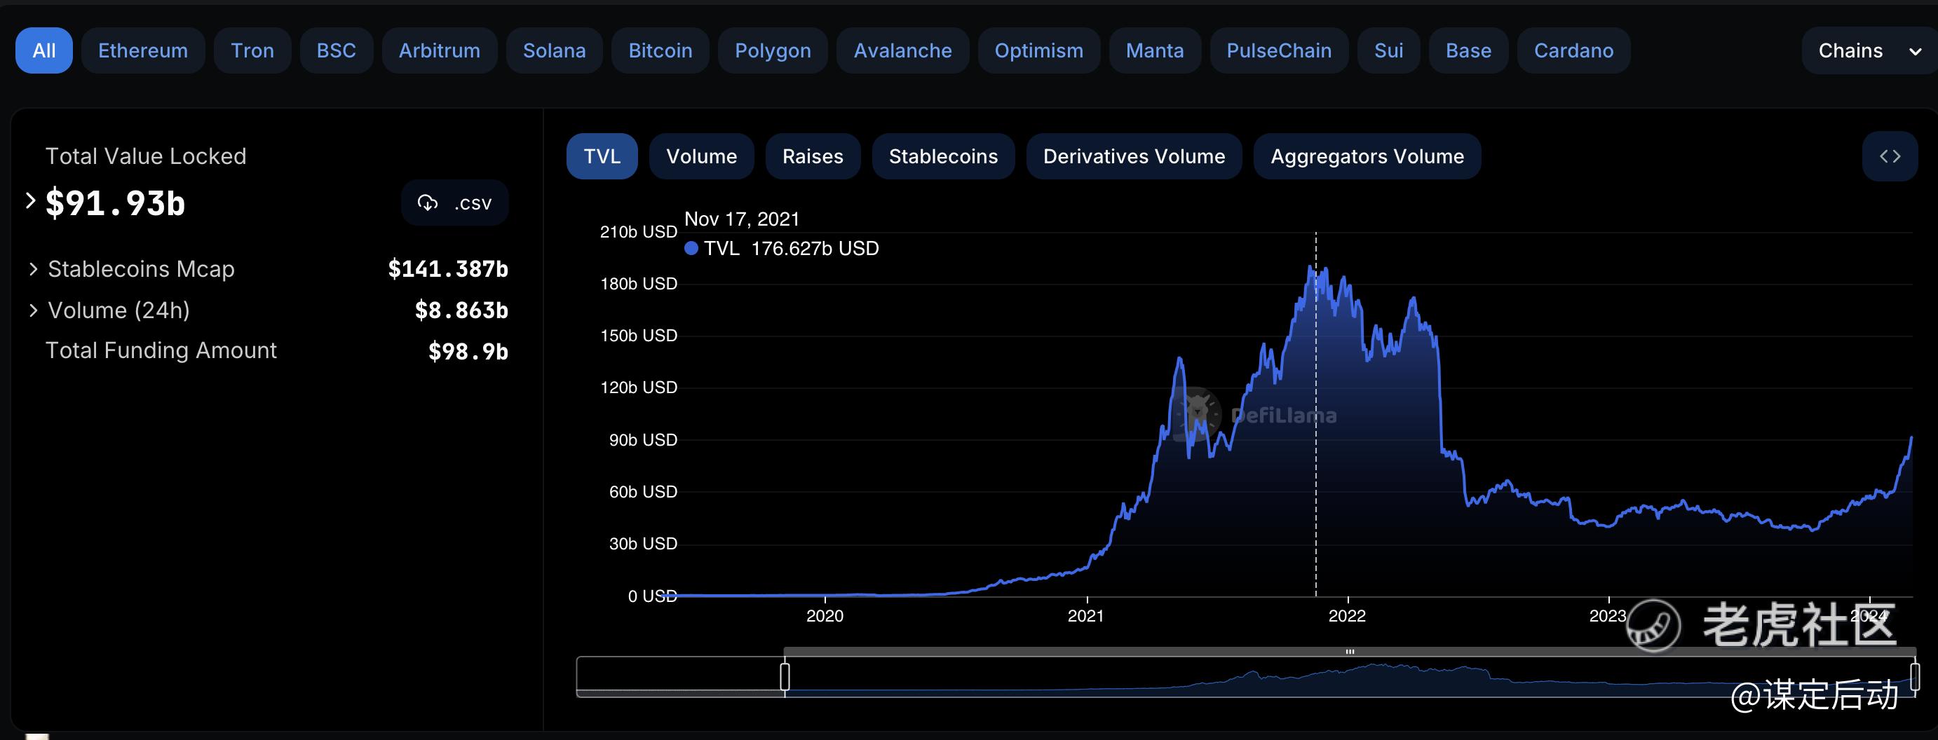Screen dimensions: 1938x740
Task: Click the $98.9b funding amount
Action: tap(468, 351)
